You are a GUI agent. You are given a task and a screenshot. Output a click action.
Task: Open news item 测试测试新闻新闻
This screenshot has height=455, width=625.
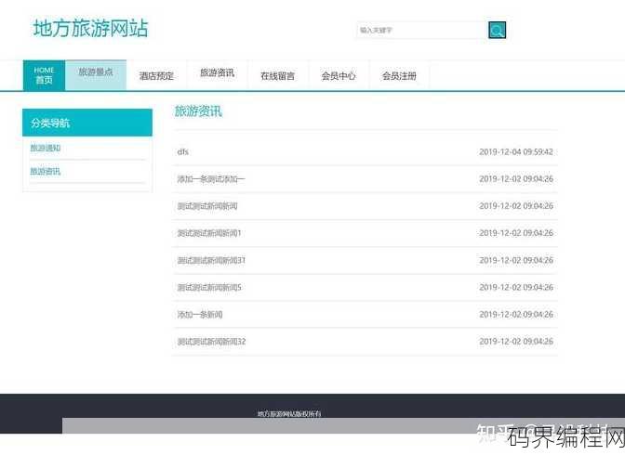[207, 206]
